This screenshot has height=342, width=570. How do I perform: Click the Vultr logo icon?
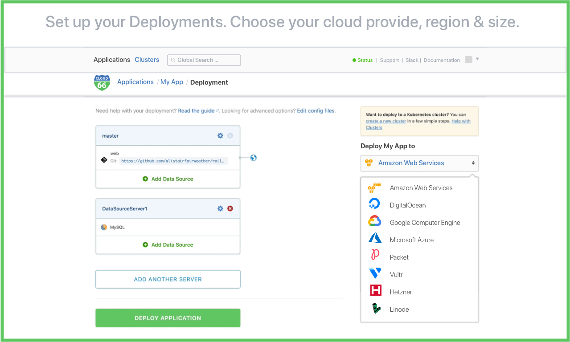click(x=375, y=273)
